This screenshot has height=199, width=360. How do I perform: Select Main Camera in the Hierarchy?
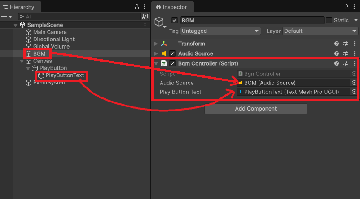tap(49, 32)
